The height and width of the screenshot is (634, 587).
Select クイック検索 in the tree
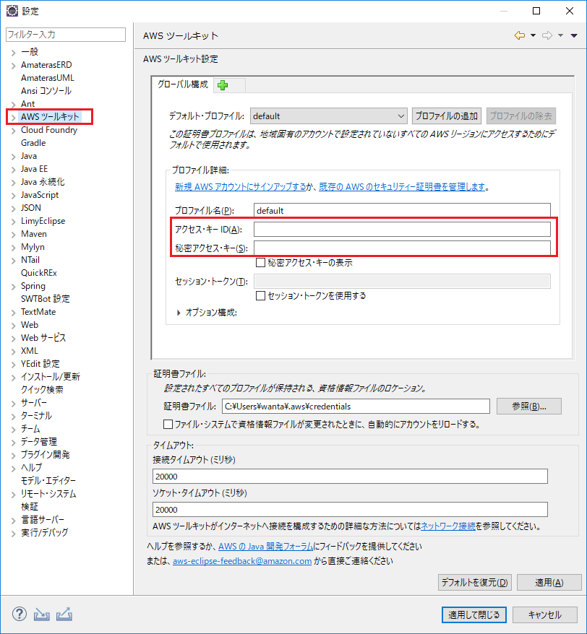click(x=42, y=390)
